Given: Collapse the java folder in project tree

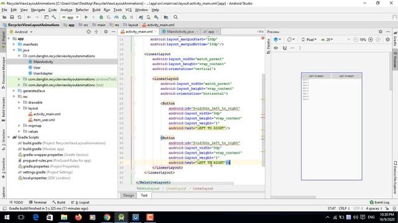Looking at the screenshot, I should tap(14, 50).
